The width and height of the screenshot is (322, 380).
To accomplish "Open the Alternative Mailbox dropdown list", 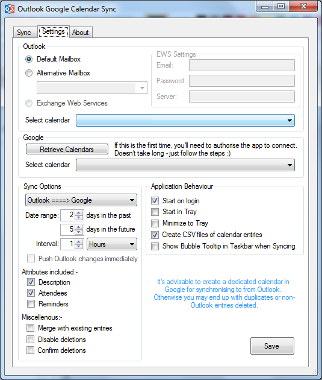I will 92,87.
